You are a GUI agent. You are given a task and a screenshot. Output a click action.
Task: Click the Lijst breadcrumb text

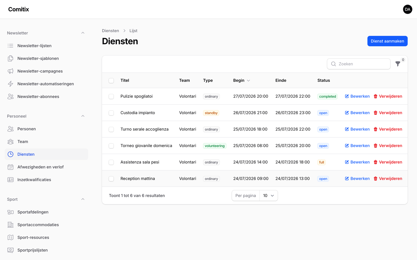133,31
